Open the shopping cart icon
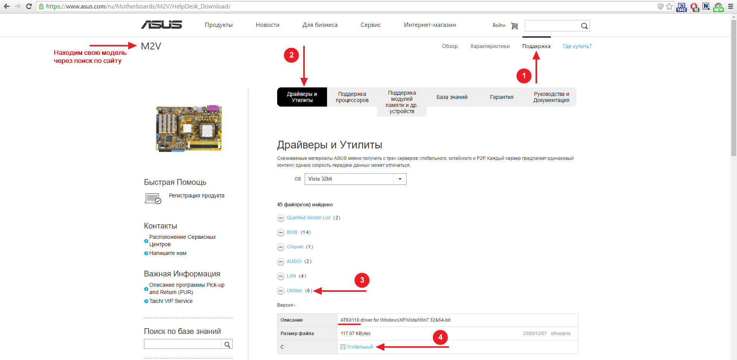Screen dimensions: 737x360 pos(514,26)
